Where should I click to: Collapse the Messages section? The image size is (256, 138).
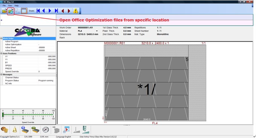point(1,74)
